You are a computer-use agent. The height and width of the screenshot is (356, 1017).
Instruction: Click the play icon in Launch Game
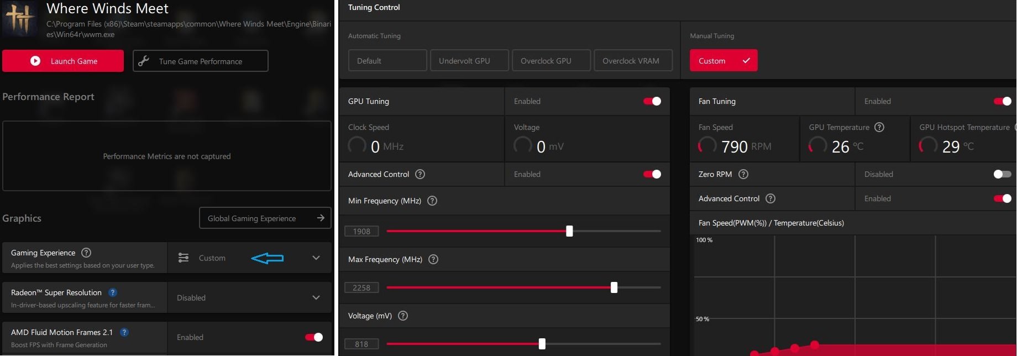coord(35,61)
